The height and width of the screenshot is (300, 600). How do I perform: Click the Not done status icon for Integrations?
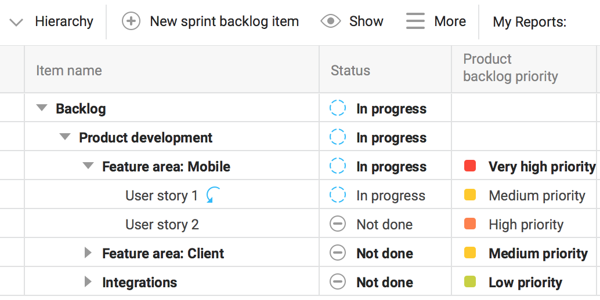338,282
